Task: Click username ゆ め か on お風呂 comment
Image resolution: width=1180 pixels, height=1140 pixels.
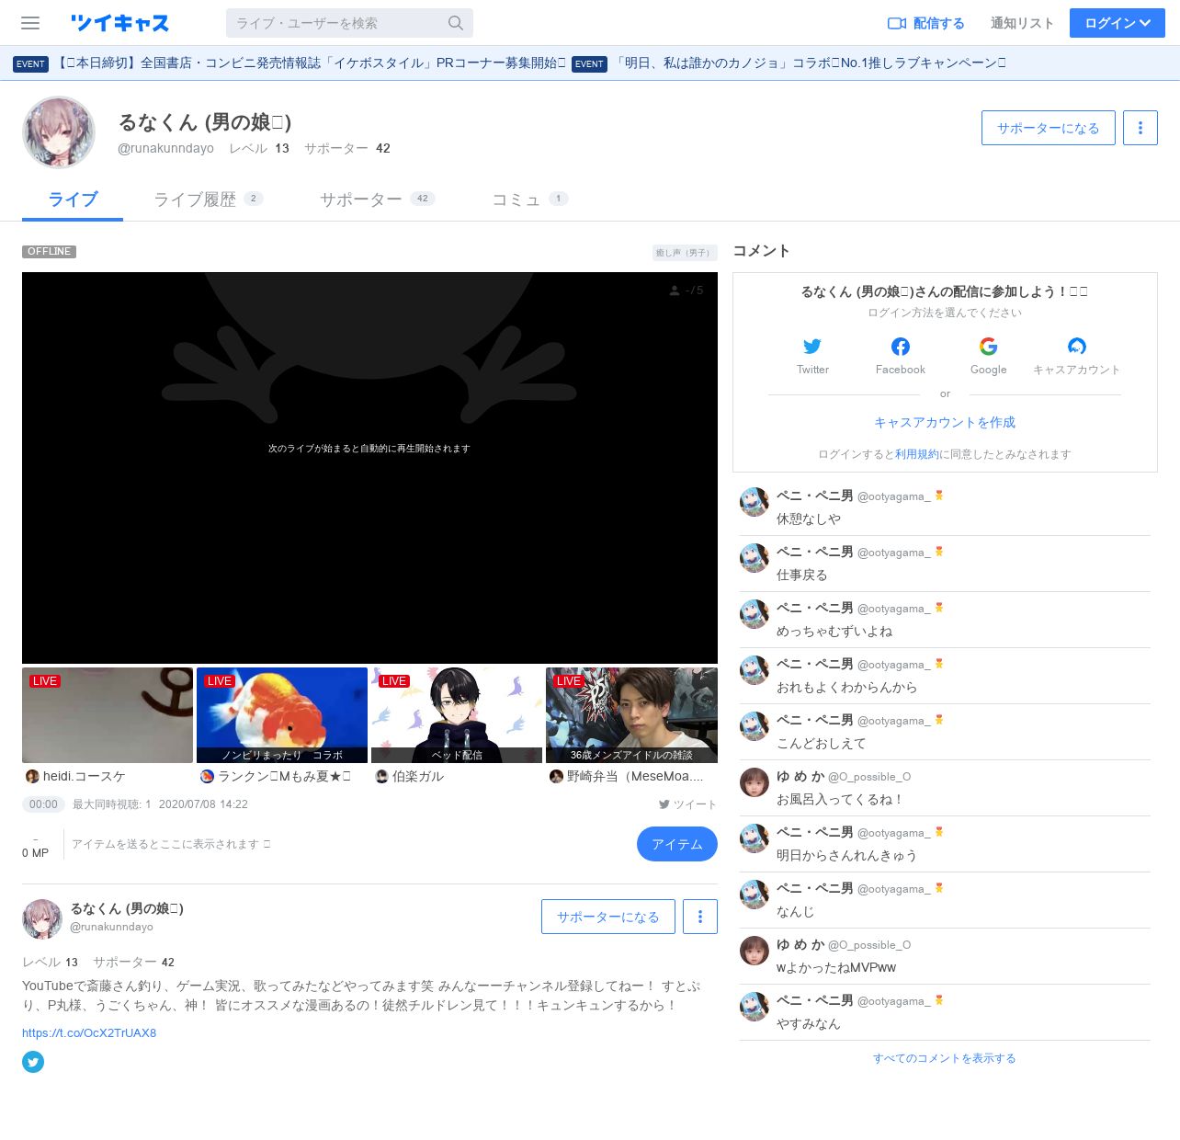Action: [x=800, y=776]
